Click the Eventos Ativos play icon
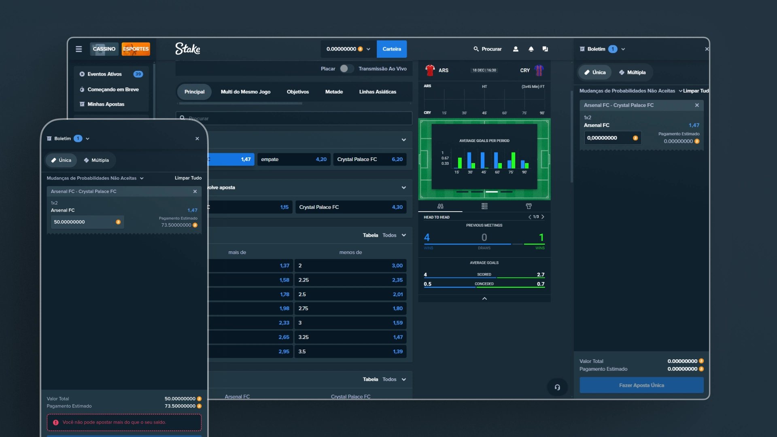 point(82,74)
